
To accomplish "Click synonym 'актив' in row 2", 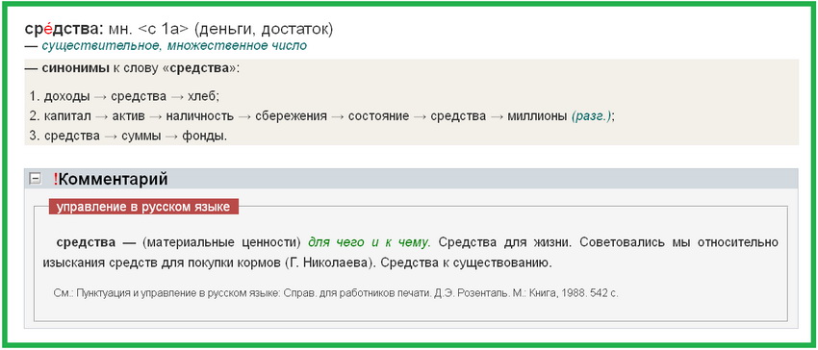I will [128, 116].
